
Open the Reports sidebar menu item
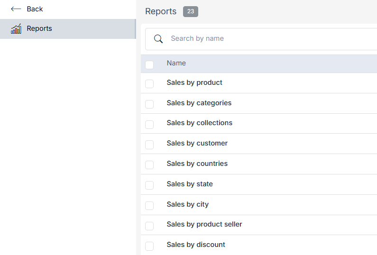tap(39, 29)
